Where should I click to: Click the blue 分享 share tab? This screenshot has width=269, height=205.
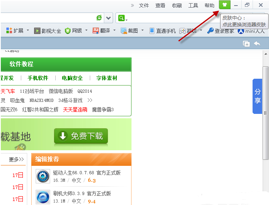(x=257, y=96)
